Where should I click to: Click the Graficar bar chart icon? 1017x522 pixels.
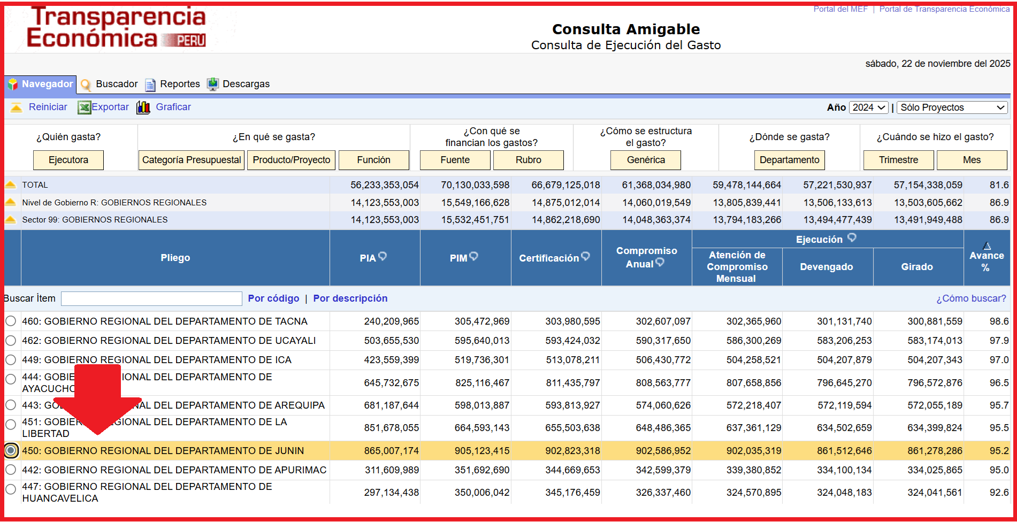(x=143, y=108)
